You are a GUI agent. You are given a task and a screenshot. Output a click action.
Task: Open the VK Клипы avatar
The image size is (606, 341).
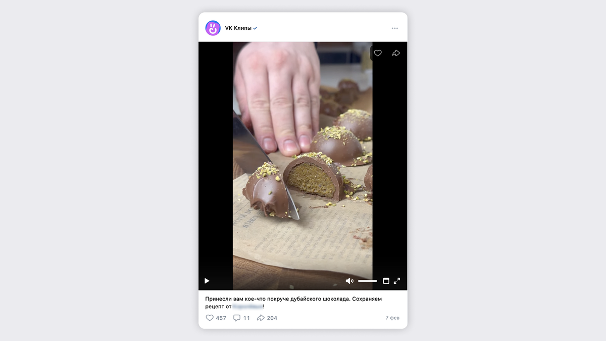coord(213,28)
